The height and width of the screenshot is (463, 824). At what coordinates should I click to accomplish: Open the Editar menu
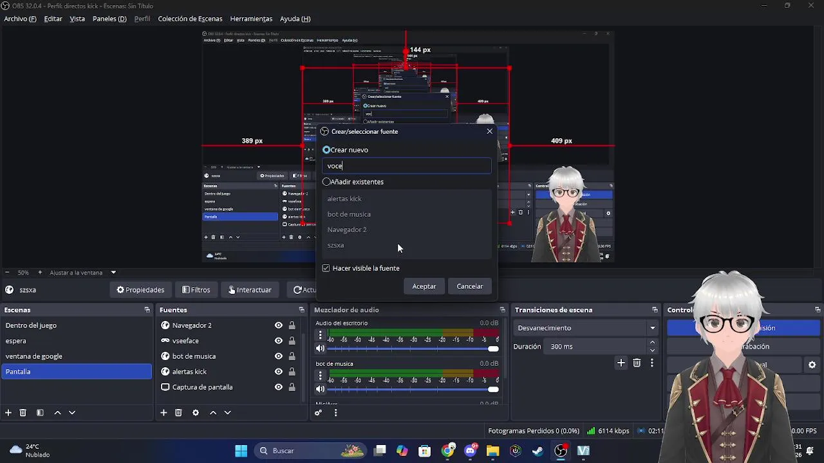click(53, 19)
